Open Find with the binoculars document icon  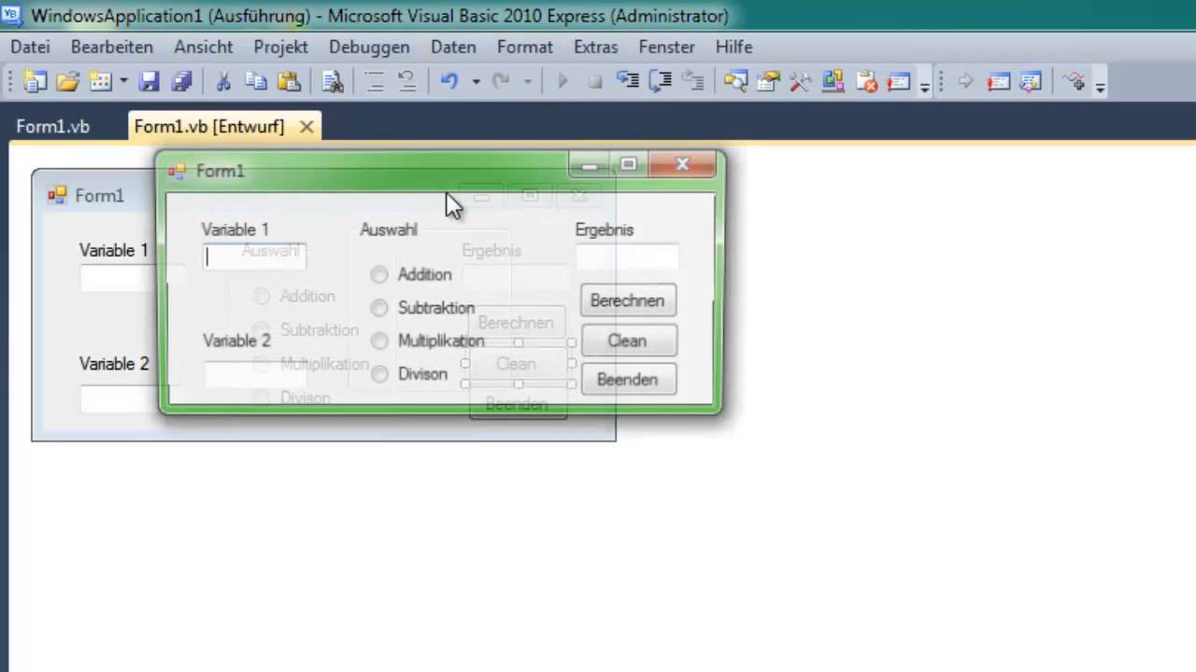pyautogui.click(x=333, y=81)
